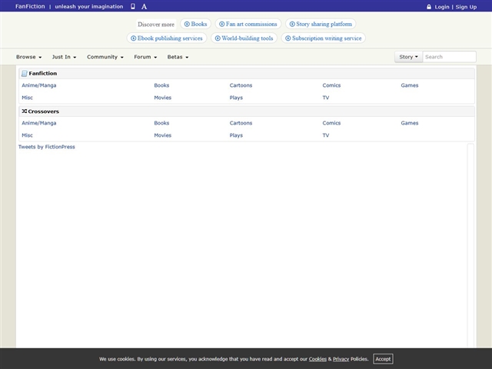Open Games under Fanfiction section
The image size is (492, 369).
[410, 85]
